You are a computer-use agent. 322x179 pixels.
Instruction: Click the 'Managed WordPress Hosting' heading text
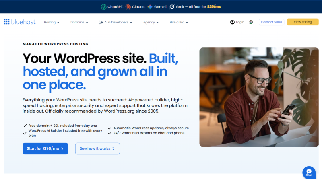point(56,44)
